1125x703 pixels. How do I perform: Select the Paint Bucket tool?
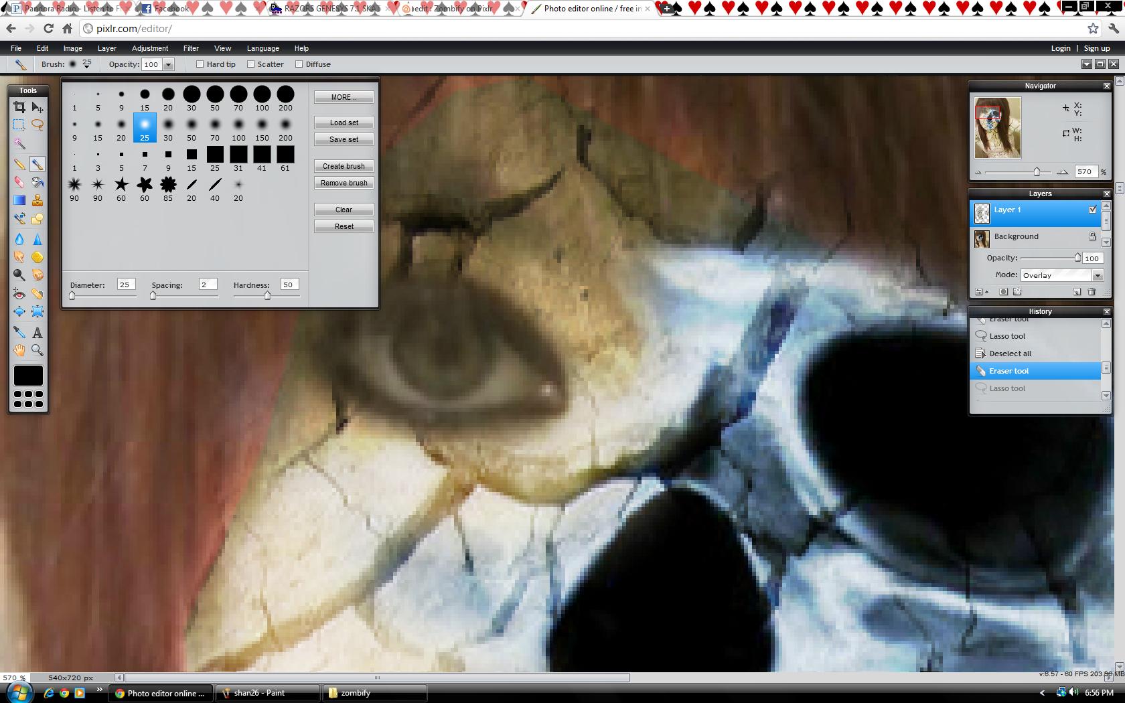(x=37, y=182)
